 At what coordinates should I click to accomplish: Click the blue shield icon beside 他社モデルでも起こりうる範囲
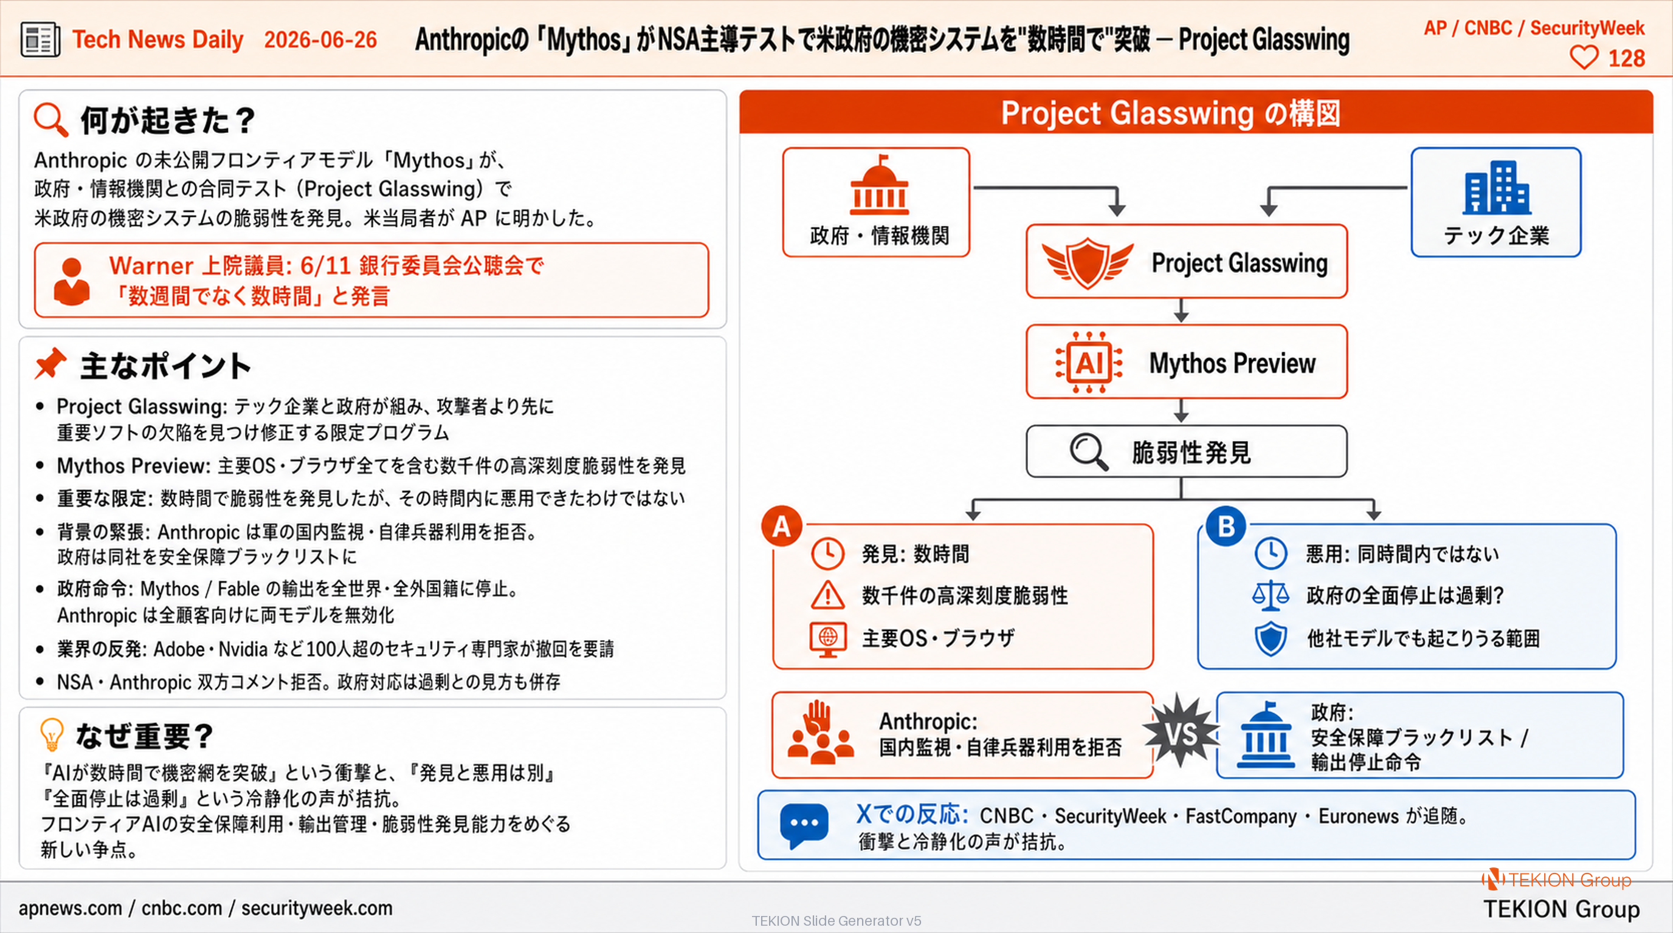1271,638
